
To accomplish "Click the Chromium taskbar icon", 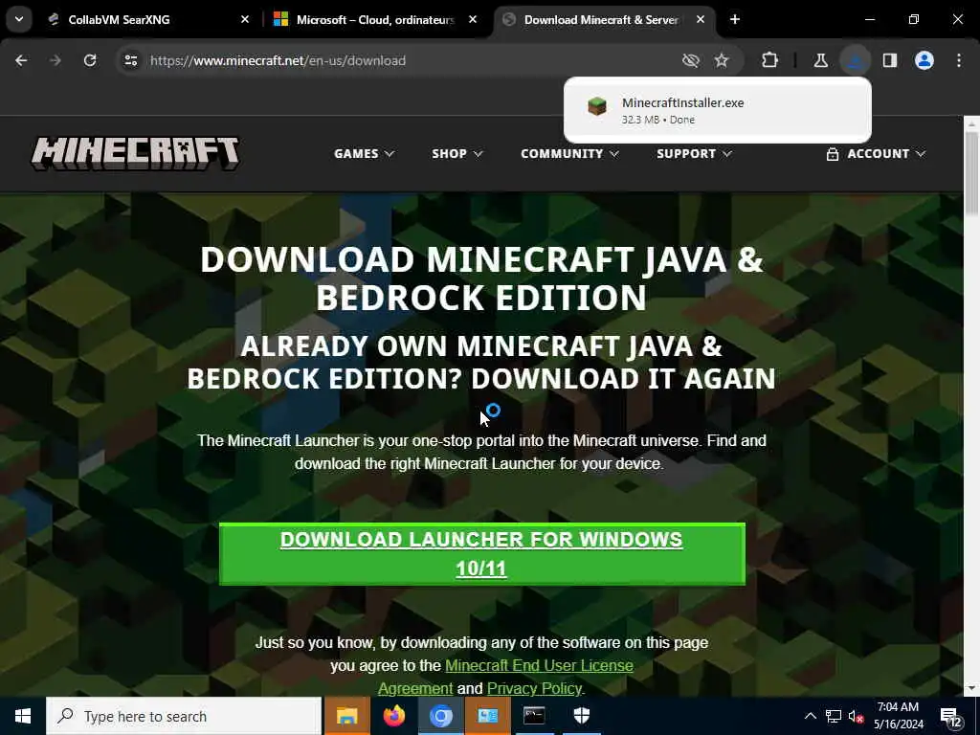I will [440, 716].
